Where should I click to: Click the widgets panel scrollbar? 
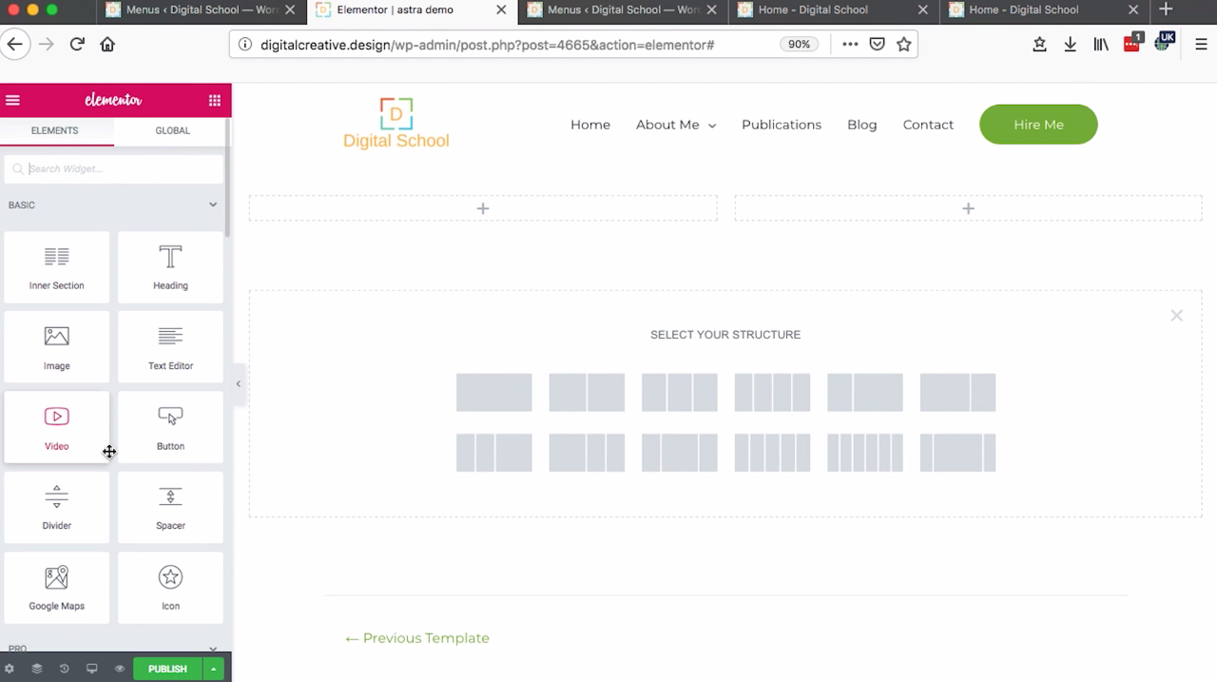pos(227,179)
